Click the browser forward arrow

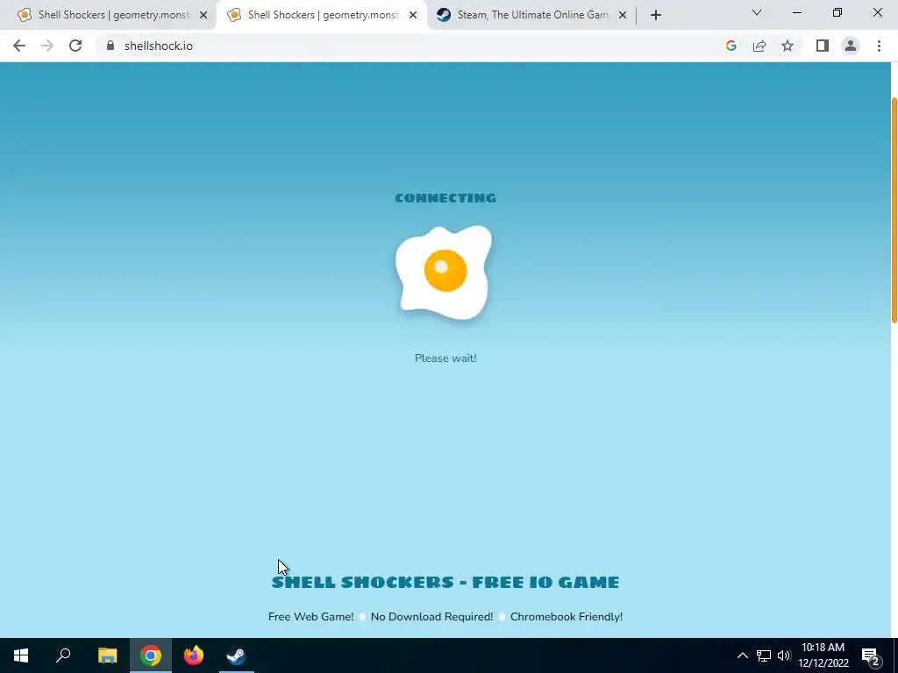click(47, 46)
